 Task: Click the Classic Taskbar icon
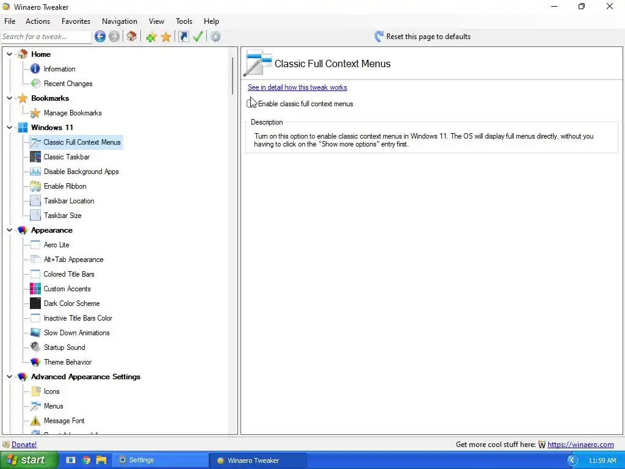(x=35, y=157)
